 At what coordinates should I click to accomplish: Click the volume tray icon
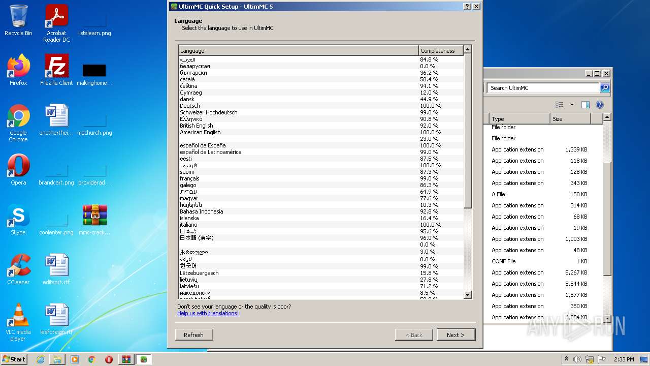click(x=577, y=359)
